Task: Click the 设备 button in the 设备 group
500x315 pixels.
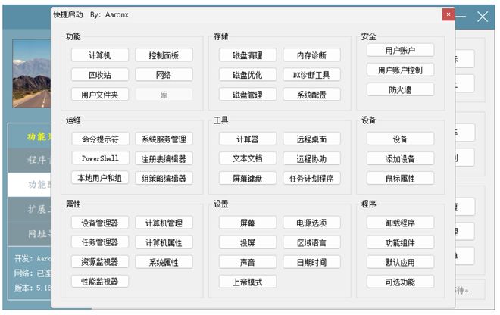Action: 400,139
